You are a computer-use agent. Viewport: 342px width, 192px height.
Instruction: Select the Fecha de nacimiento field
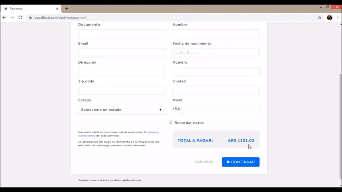pos(216,52)
